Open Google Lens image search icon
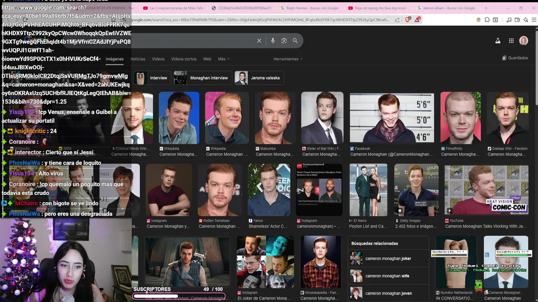 (x=284, y=41)
